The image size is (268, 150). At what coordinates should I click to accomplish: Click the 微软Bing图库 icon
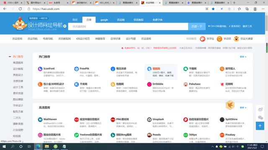[113, 135]
